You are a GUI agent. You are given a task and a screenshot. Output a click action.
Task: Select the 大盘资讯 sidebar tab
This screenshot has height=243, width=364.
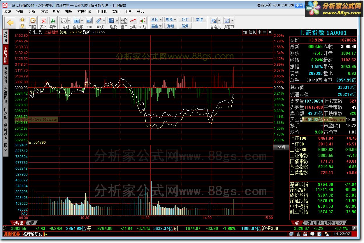(x=6, y=95)
